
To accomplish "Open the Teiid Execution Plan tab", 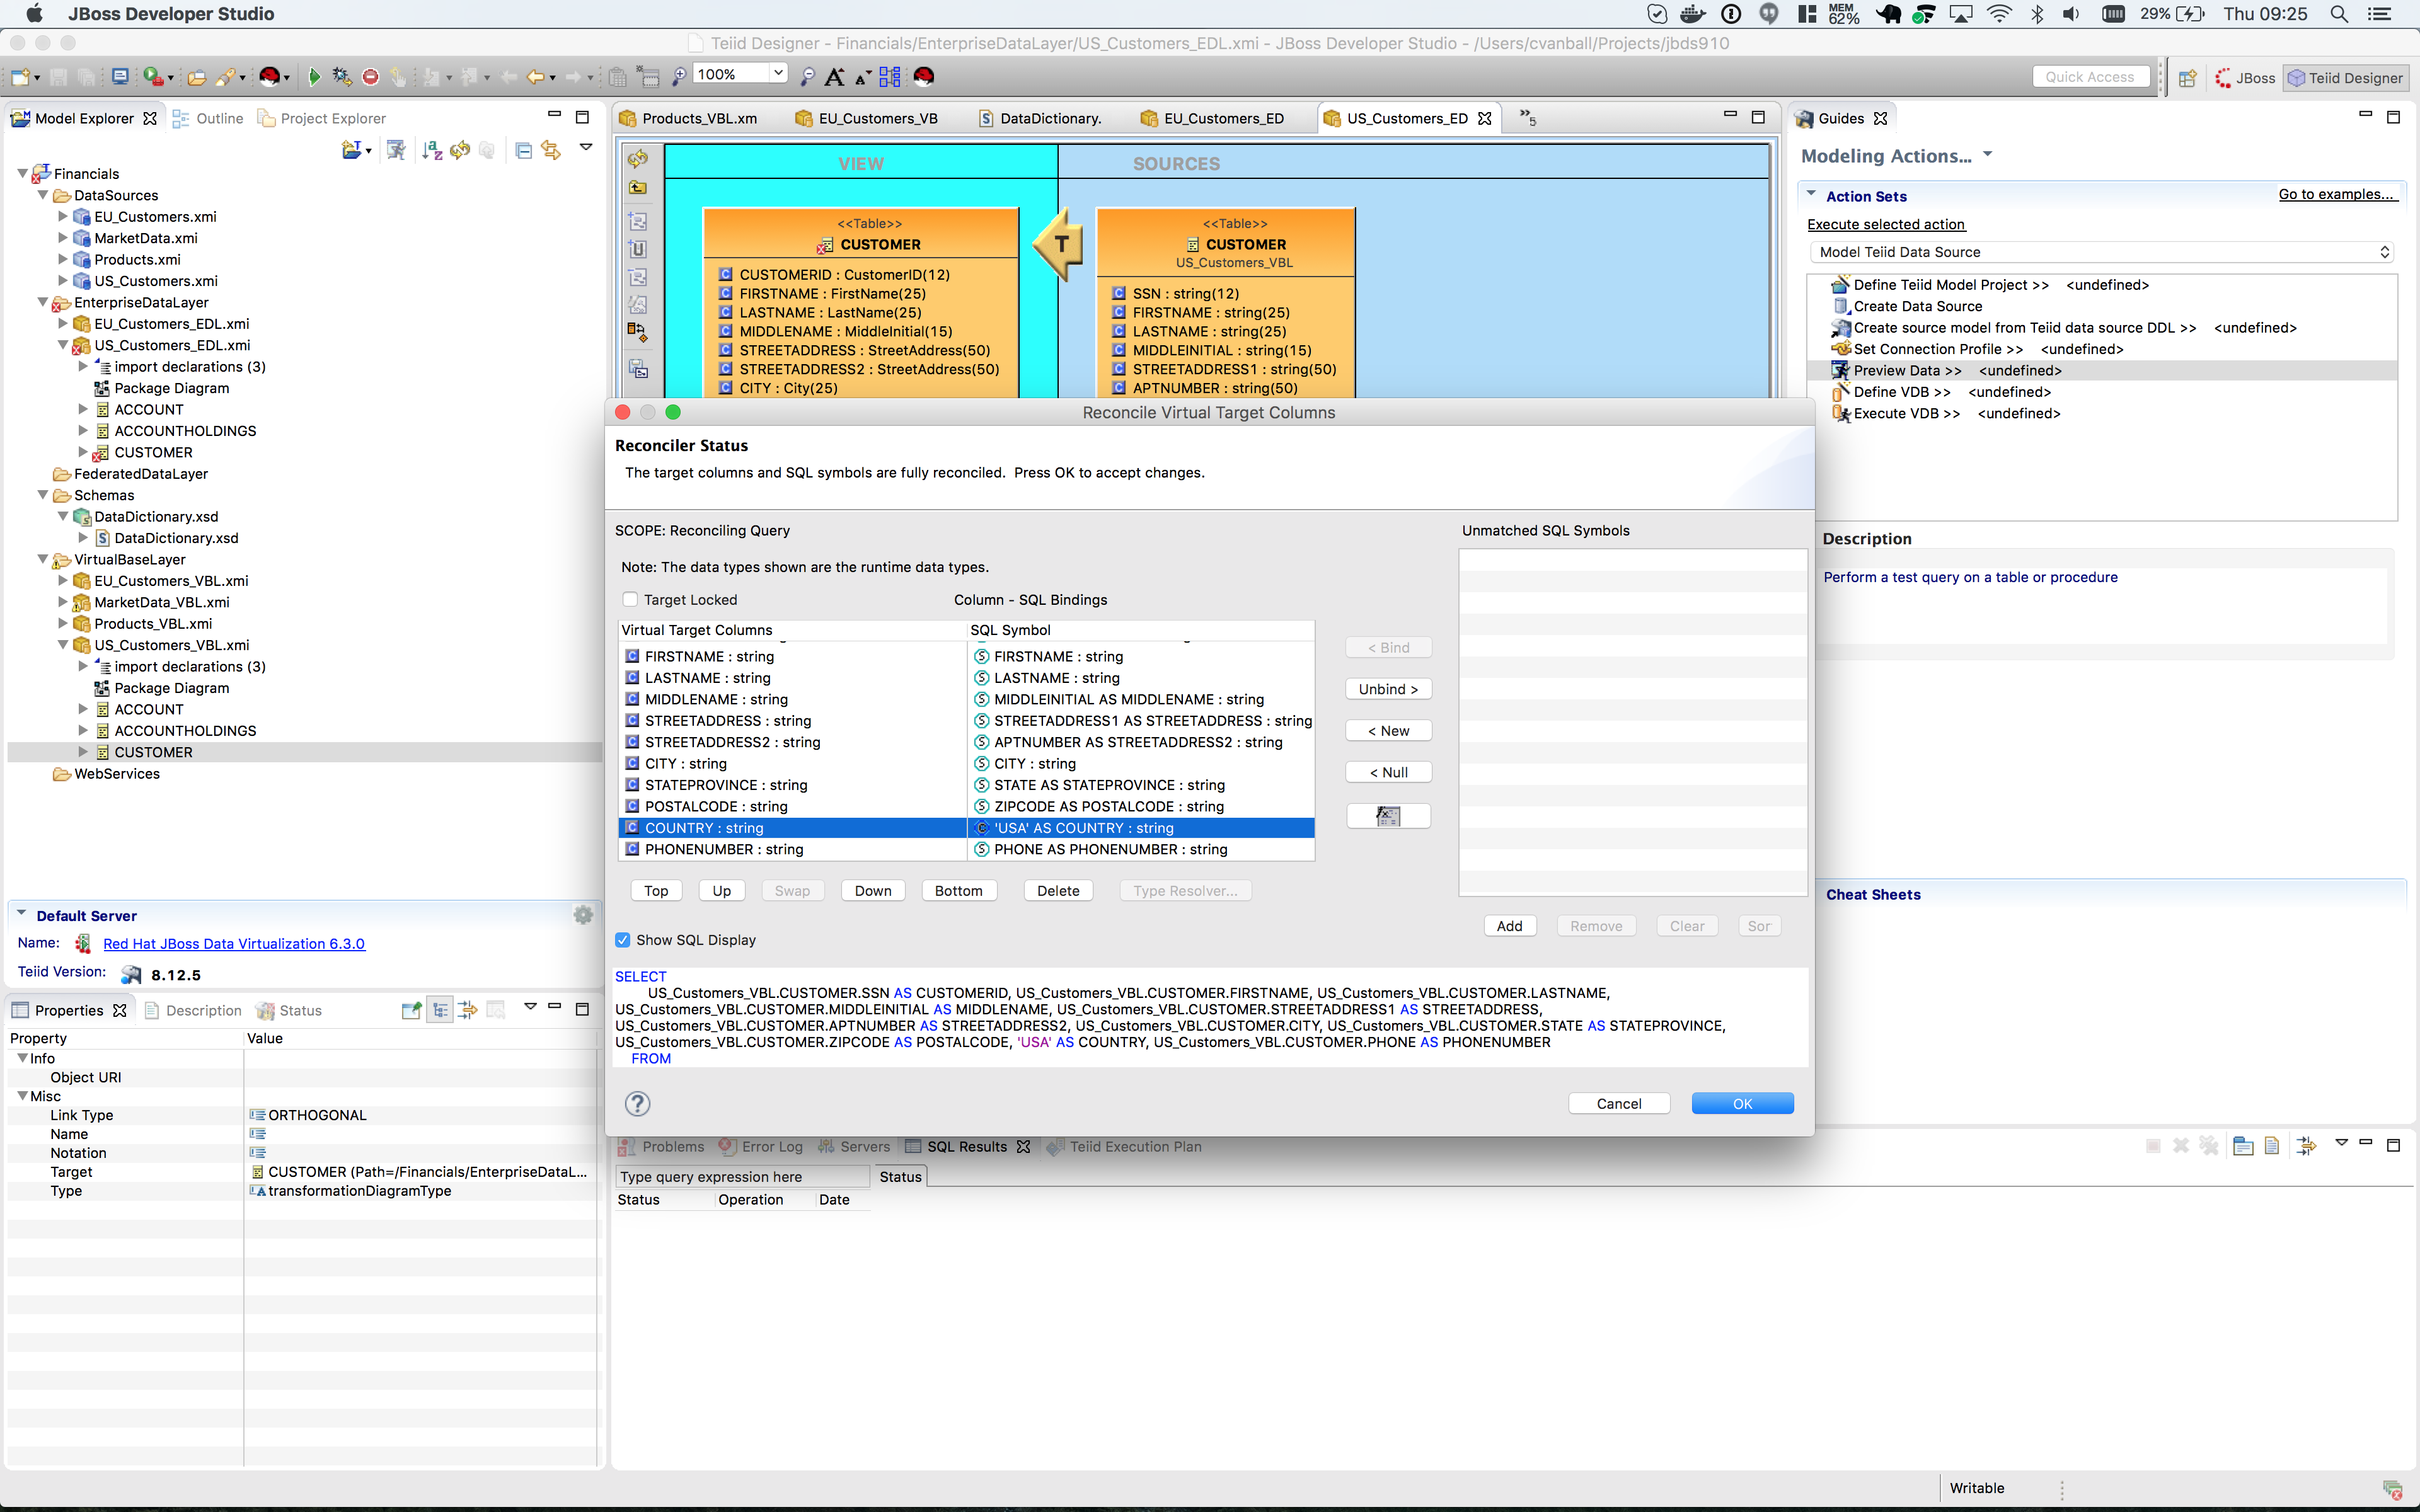I will (1135, 1146).
